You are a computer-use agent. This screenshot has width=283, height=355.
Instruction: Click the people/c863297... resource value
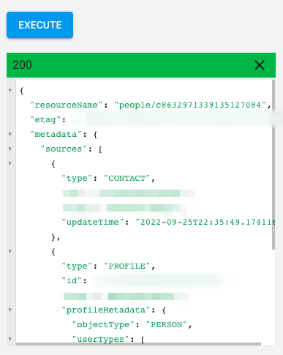(190, 105)
